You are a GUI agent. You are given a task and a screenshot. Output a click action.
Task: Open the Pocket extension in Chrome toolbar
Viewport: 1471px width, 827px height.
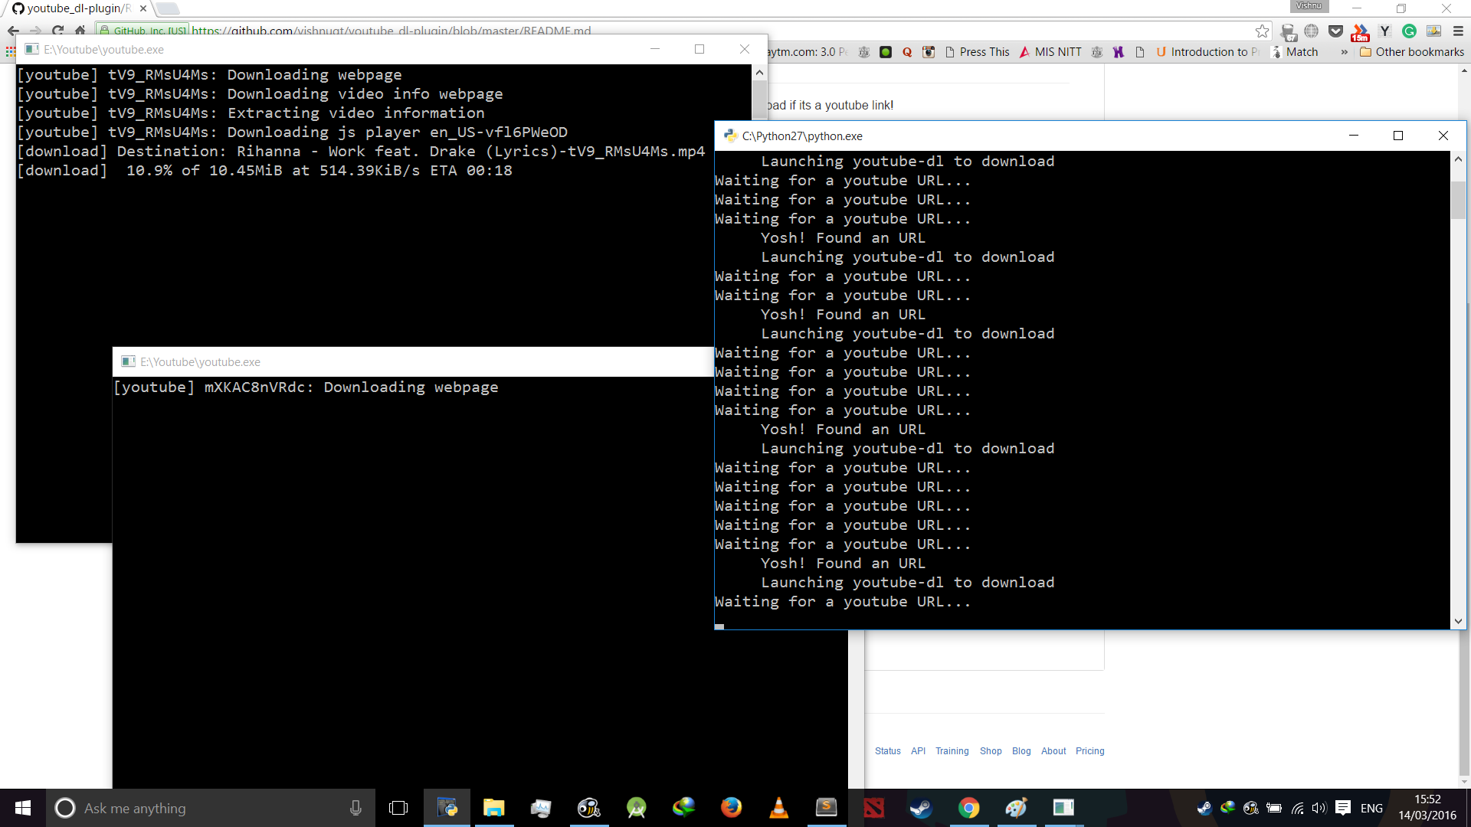[1335, 31]
